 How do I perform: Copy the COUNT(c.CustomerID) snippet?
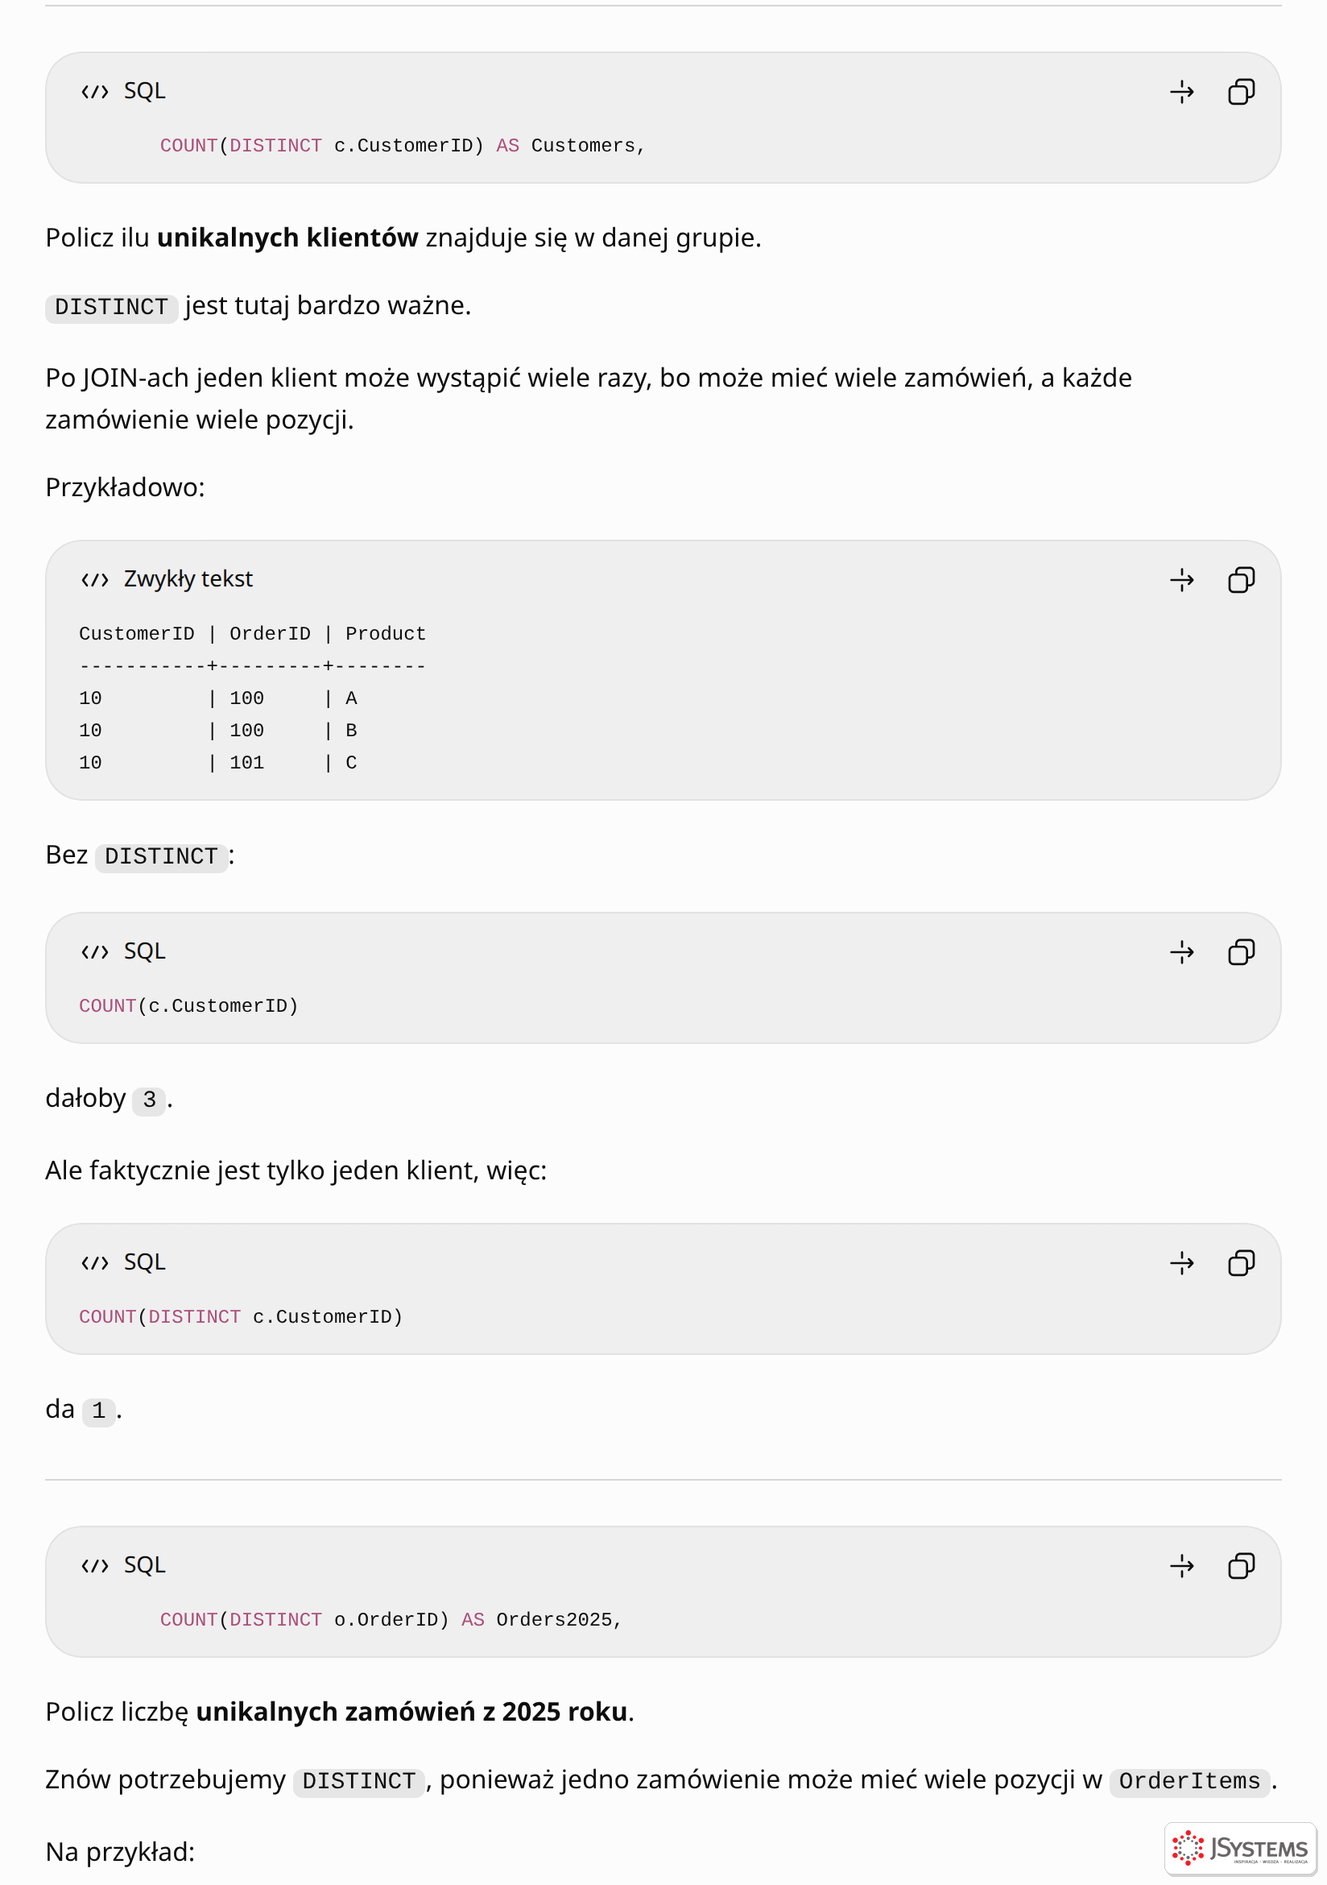pyautogui.click(x=1241, y=952)
